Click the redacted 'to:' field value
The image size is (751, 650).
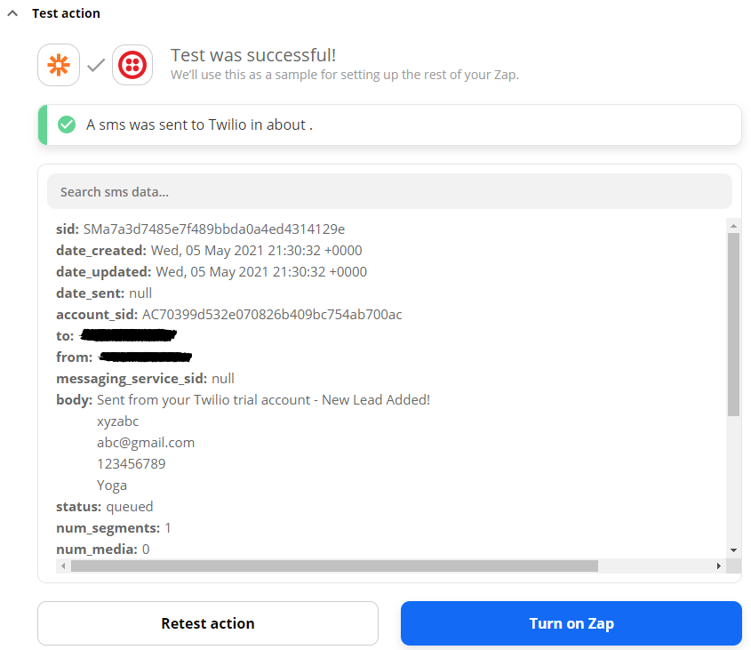point(128,335)
